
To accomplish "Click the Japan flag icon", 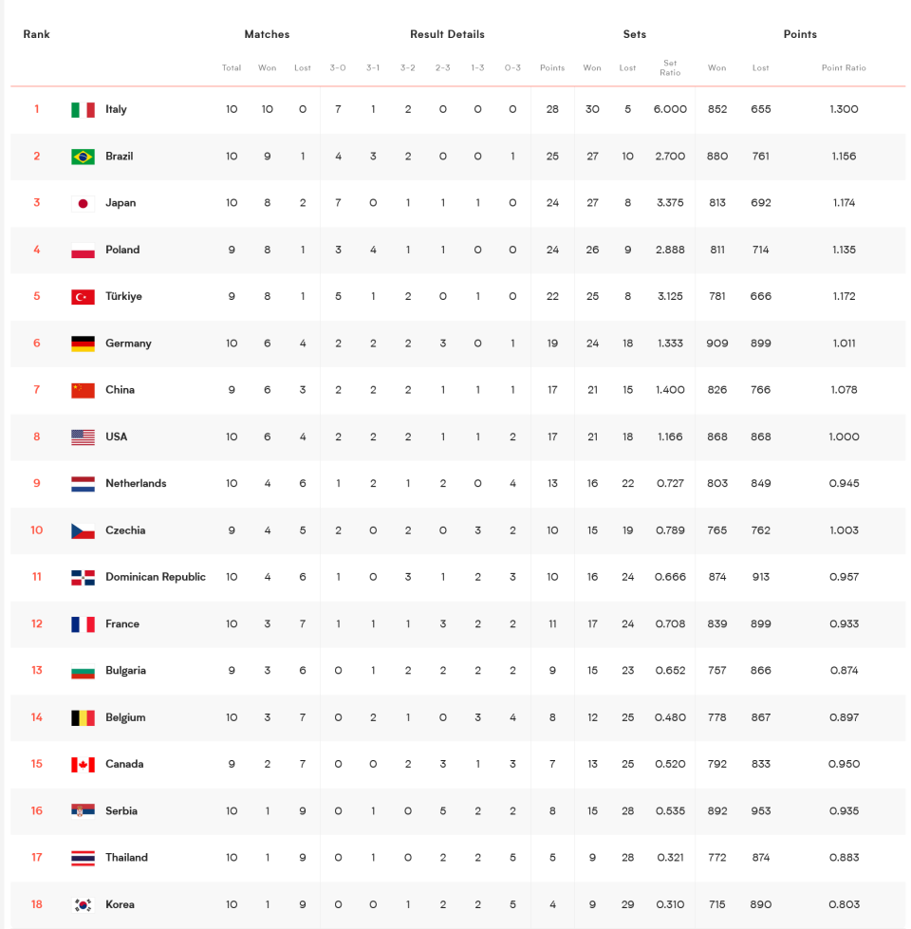I will [83, 203].
